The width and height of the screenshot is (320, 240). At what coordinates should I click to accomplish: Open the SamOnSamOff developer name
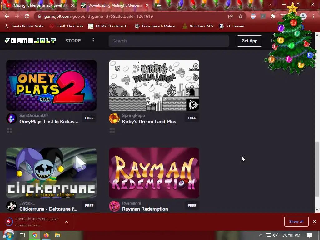point(34,115)
